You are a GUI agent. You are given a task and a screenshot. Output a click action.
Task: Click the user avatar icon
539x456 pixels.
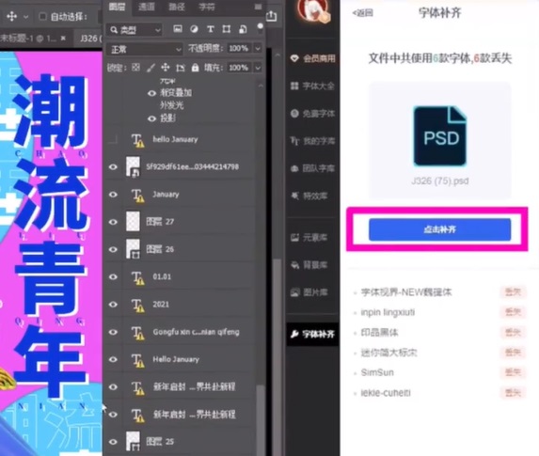313,11
